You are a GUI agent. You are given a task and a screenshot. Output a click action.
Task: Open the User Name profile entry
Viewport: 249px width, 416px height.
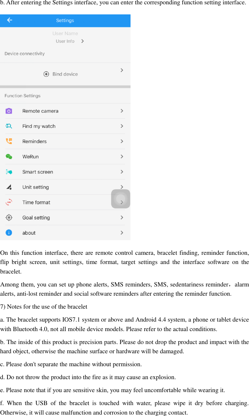tap(65, 33)
